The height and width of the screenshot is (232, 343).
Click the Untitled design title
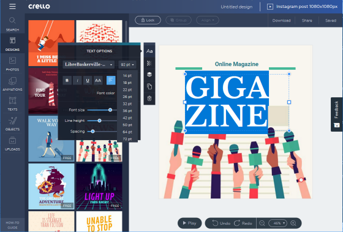pos(236,7)
